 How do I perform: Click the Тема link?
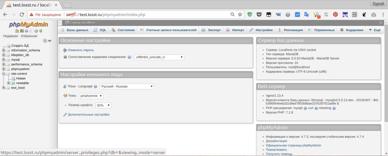point(72,96)
